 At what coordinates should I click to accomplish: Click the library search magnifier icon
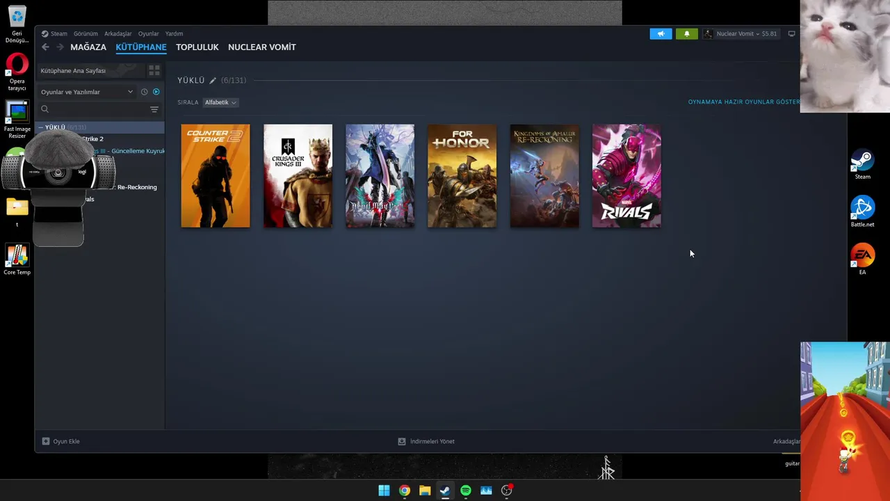click(x=44, y=109)
